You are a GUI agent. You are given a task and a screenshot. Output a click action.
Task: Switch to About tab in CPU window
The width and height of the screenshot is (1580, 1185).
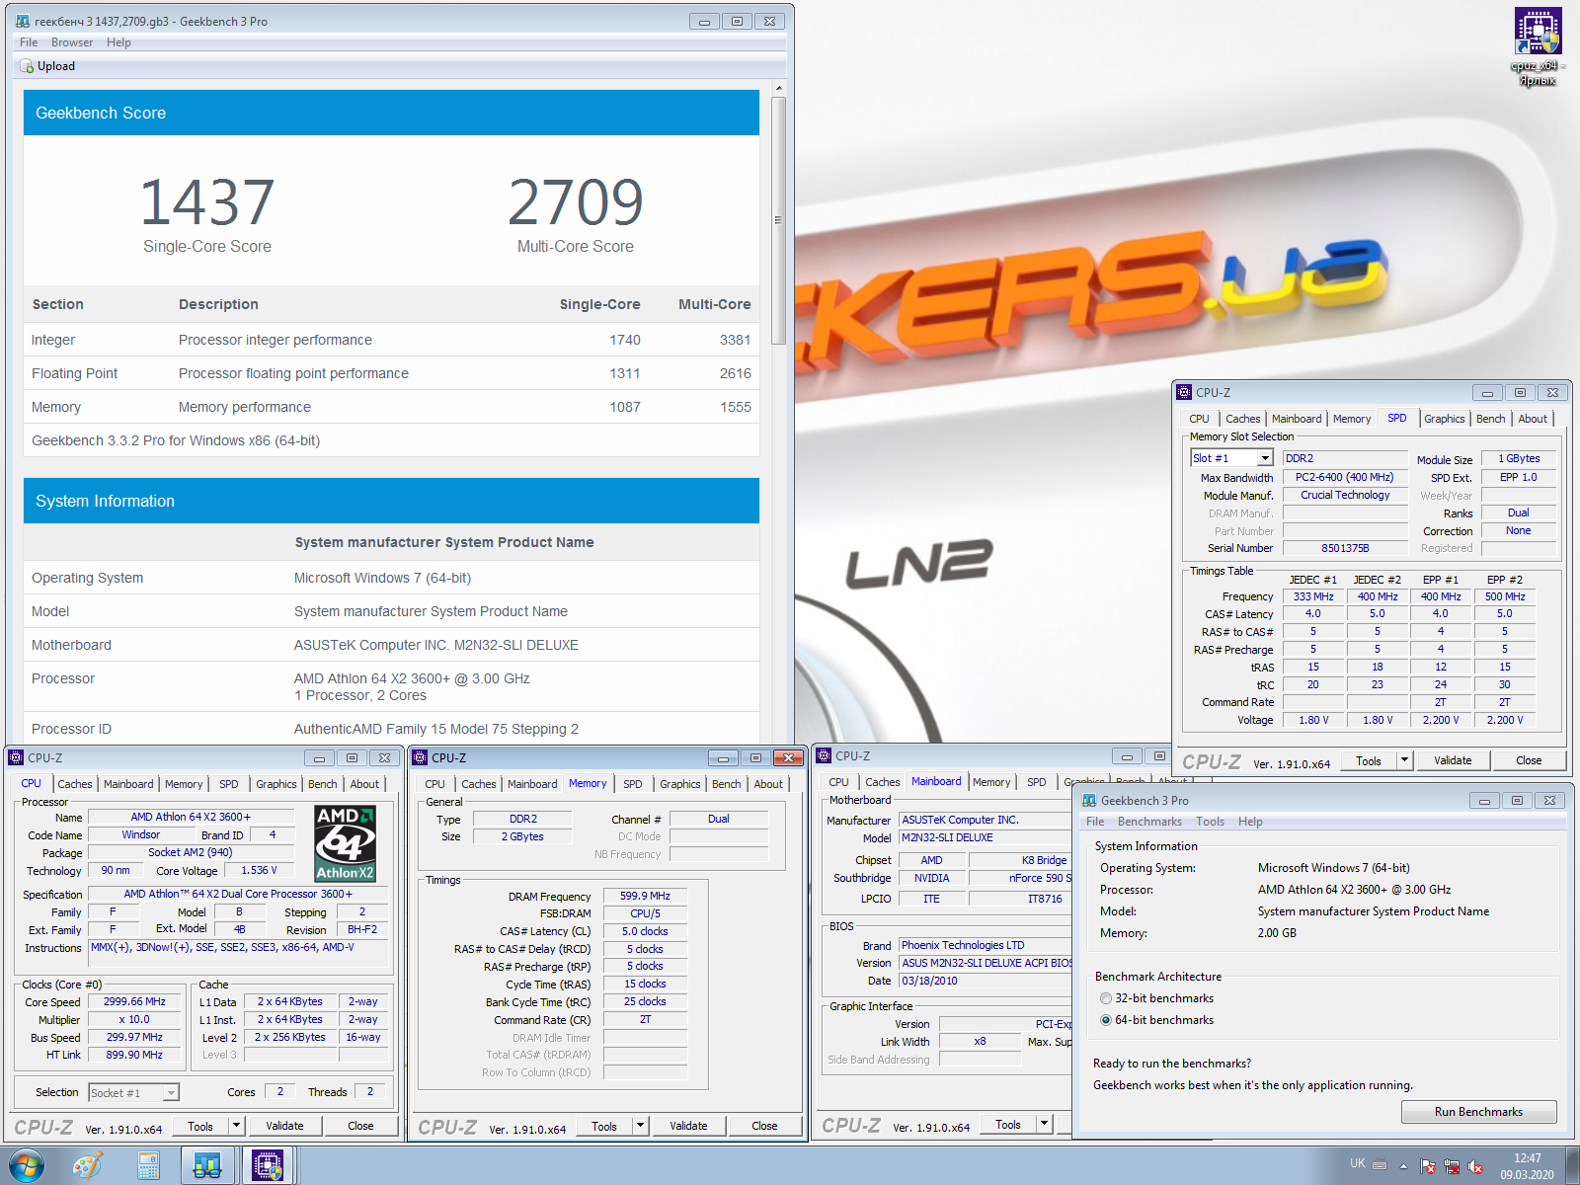tap(364, 784)
